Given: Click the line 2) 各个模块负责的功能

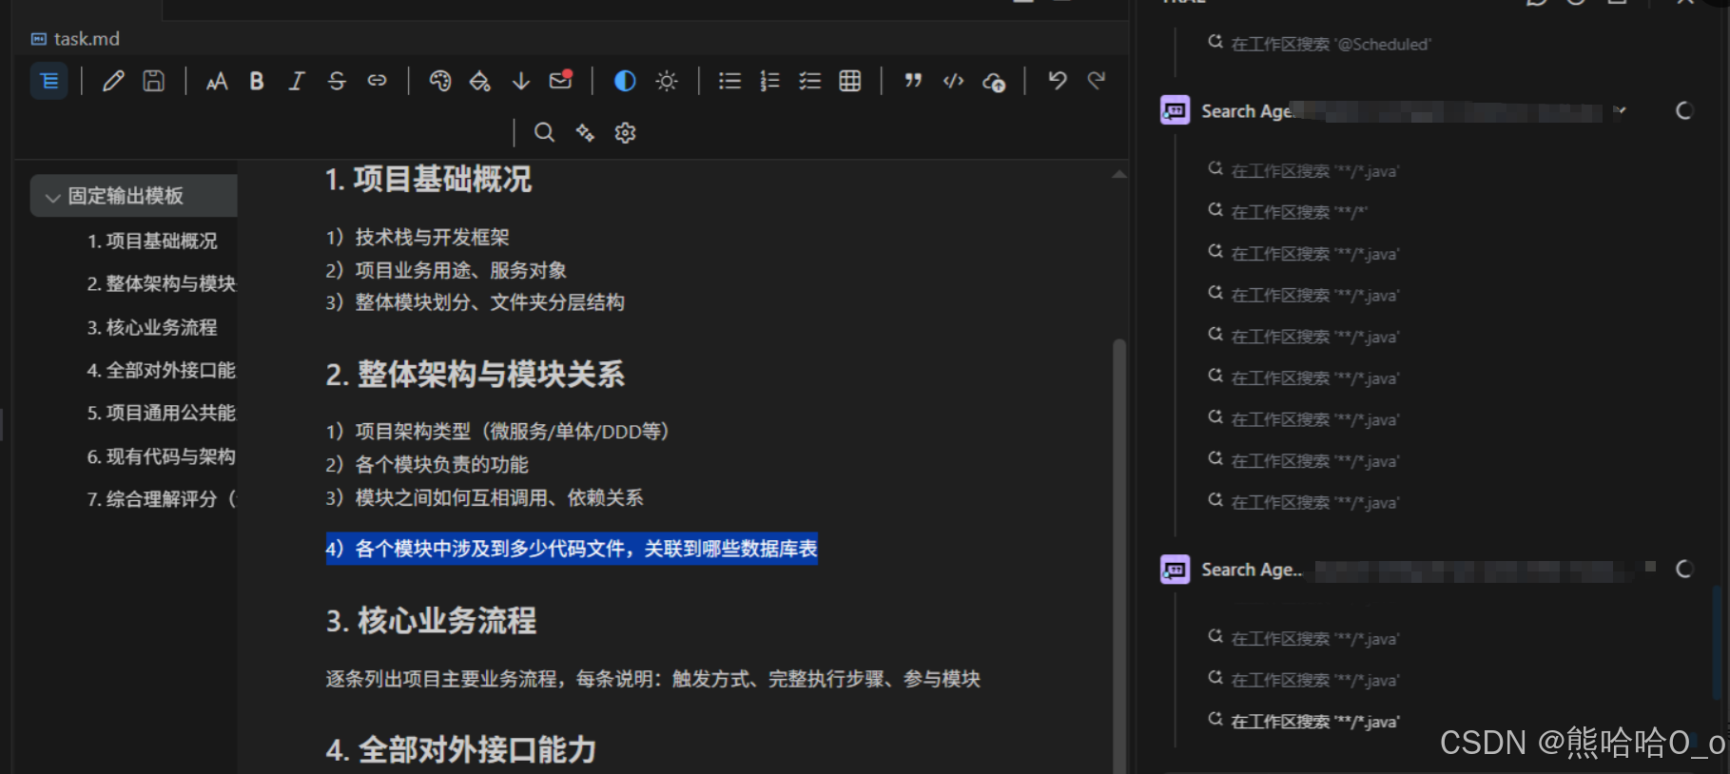Looking at the screenshot, I should click(427, 465).
